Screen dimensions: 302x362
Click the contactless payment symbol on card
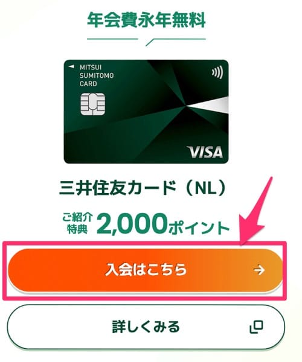[217, 72]
